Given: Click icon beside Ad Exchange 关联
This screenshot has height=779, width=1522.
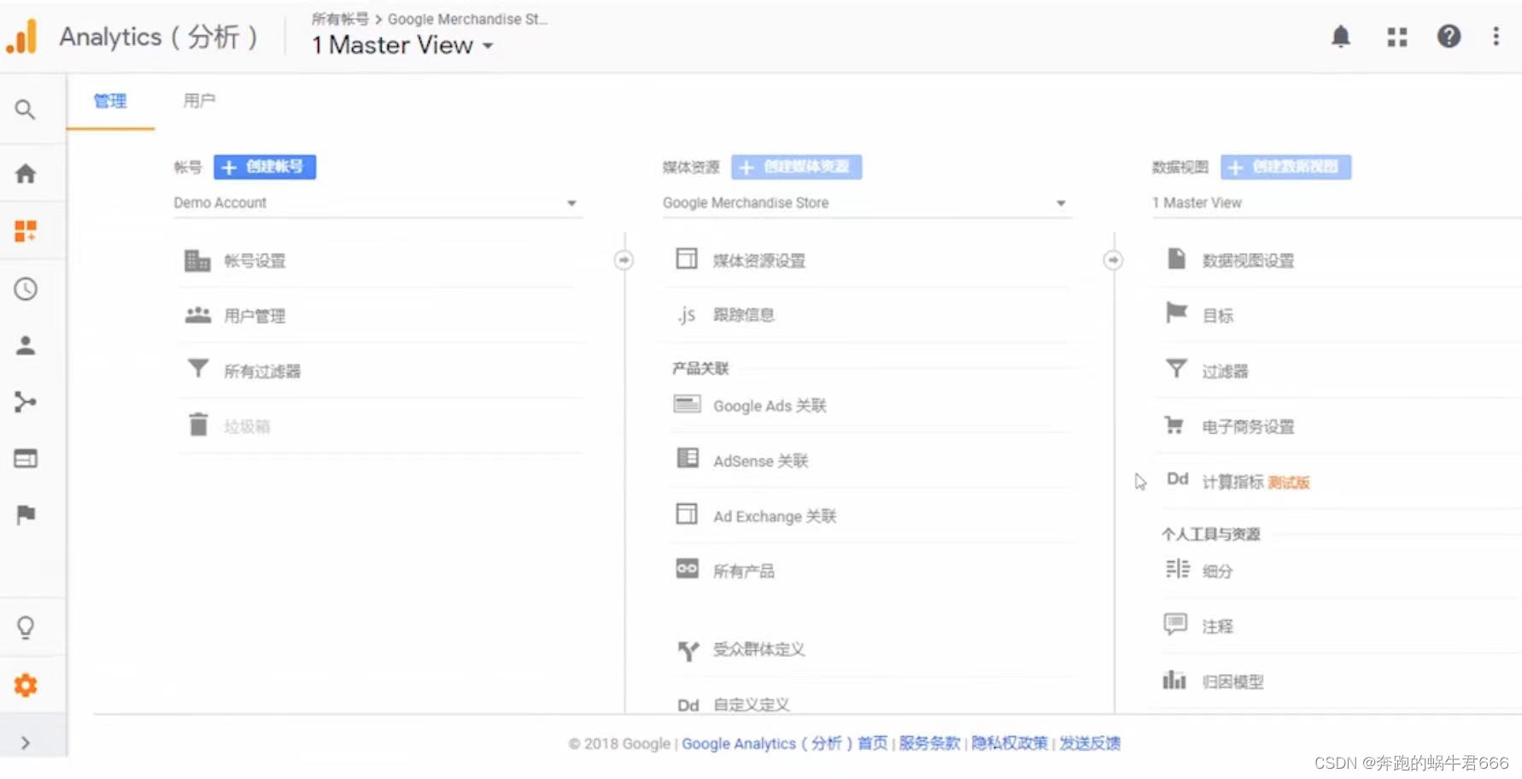Looking at the screenshot, I should 687,514.
